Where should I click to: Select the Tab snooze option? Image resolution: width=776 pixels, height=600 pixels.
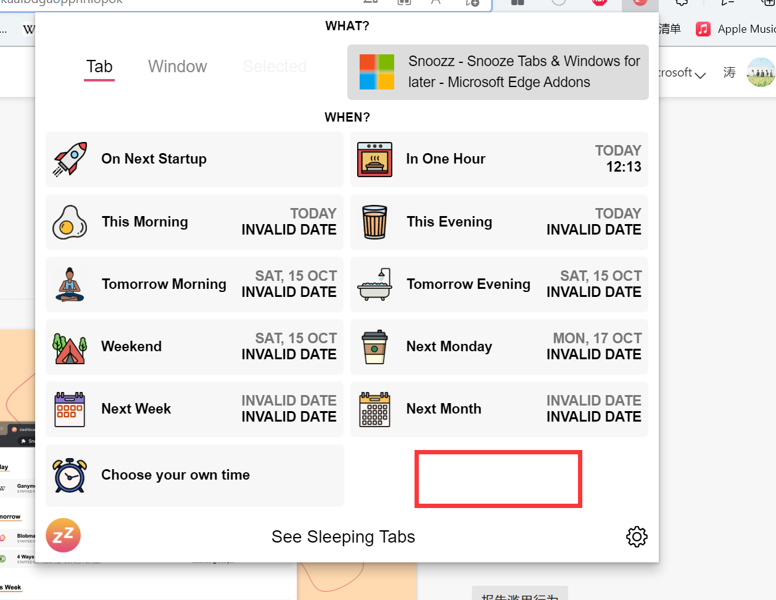(99, 67)
